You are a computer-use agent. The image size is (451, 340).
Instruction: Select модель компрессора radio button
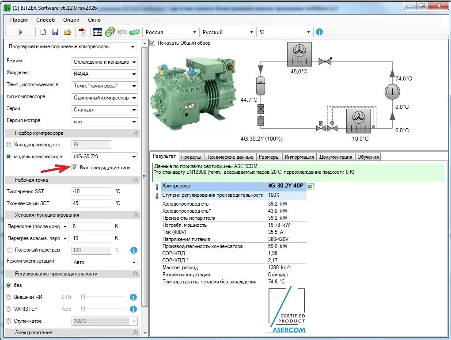pos(8,157)
